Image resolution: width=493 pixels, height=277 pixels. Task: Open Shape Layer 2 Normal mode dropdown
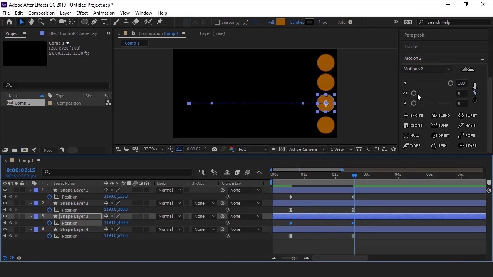(169, 203)
